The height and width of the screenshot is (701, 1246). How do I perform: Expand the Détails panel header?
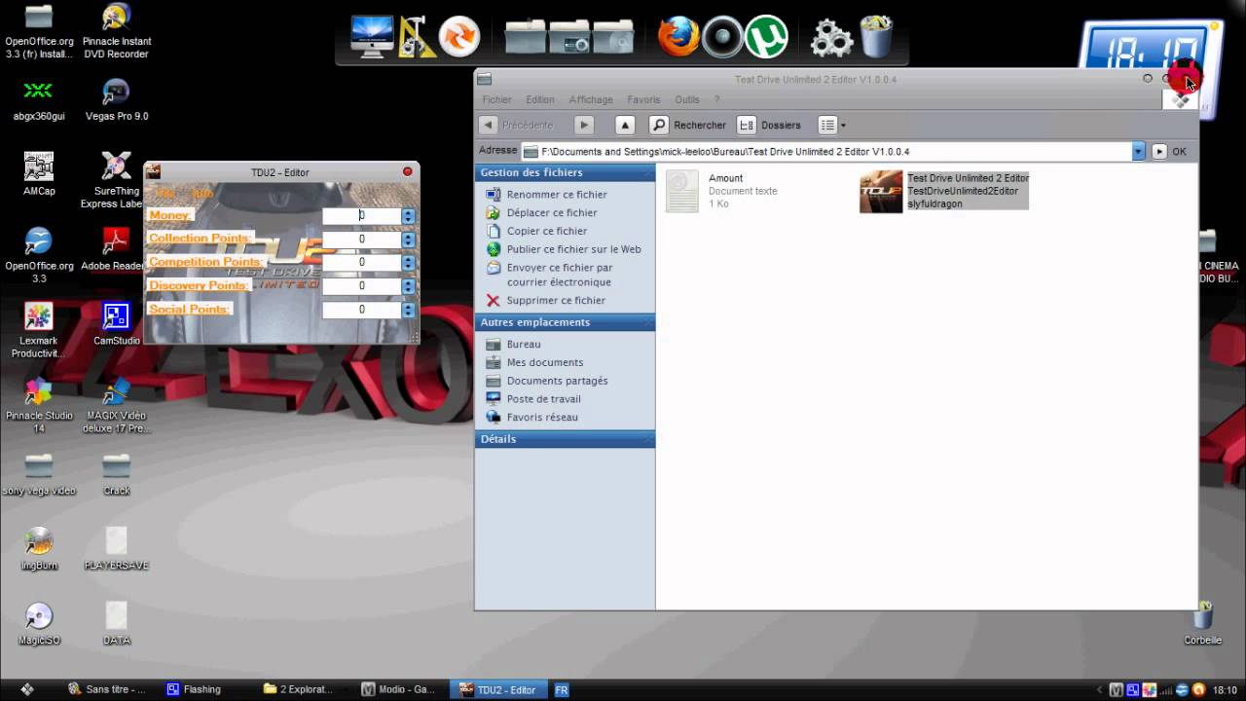point(565,439)
